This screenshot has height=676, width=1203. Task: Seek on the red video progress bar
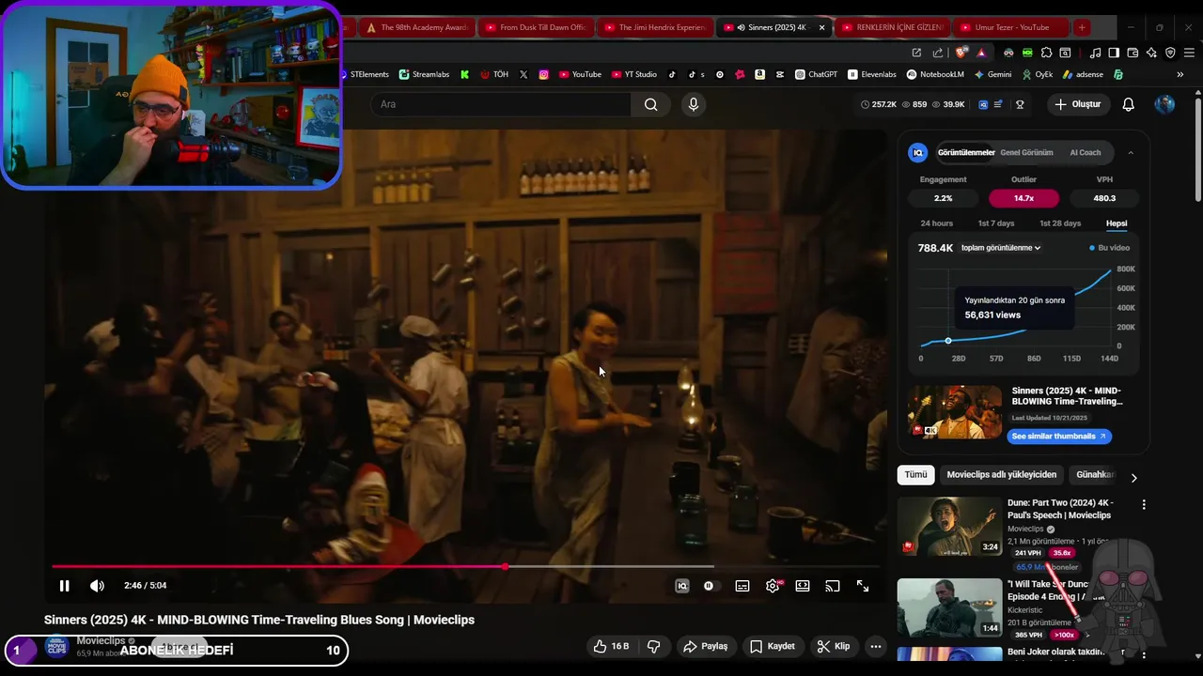pyautogui.click(x=465, y=566)
